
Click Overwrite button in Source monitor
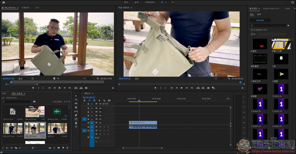point(81,88)
